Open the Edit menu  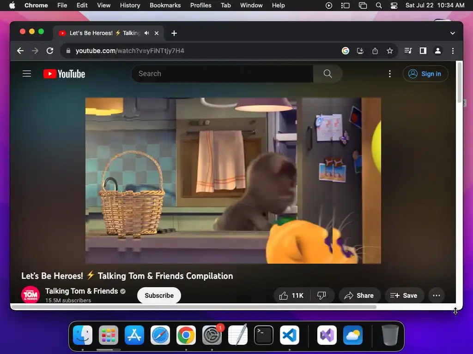point(82,6)
